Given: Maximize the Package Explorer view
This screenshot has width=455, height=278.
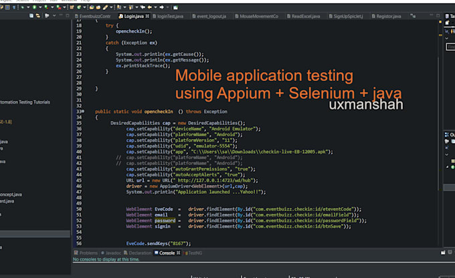Looking at the screenshot, I should coord(68,15).
